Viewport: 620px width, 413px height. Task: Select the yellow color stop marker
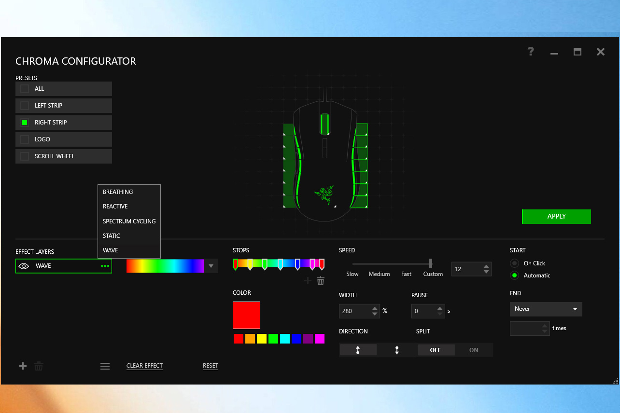point(250,264)
